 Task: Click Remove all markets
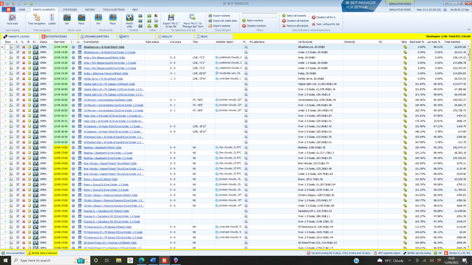pos(295,26)
